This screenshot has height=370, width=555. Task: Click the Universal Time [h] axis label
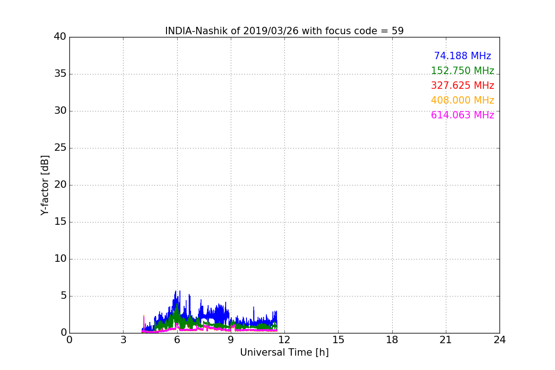click(284, 352)
